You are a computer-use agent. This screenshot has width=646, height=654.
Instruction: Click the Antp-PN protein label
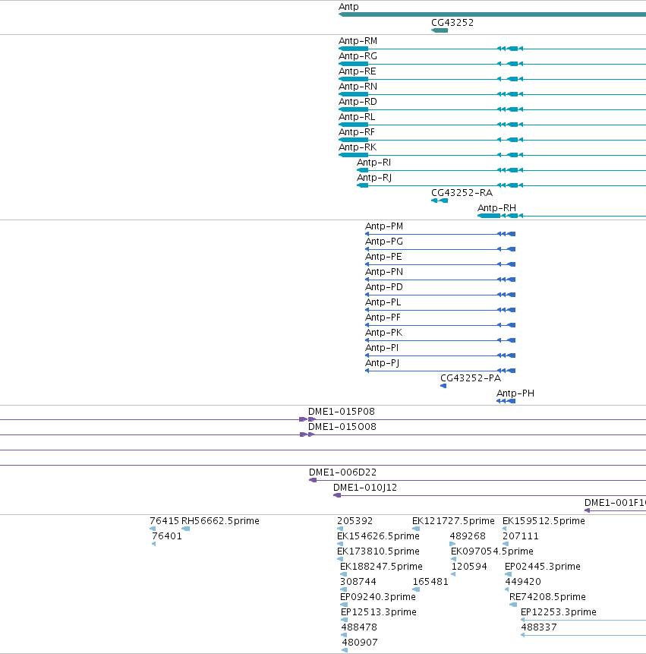pos(384,272)
